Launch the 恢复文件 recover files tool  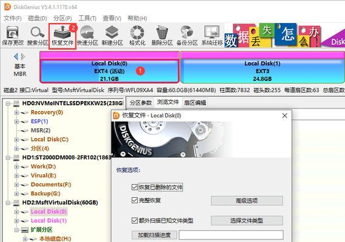pyautogui.click(x=62, y=36)
